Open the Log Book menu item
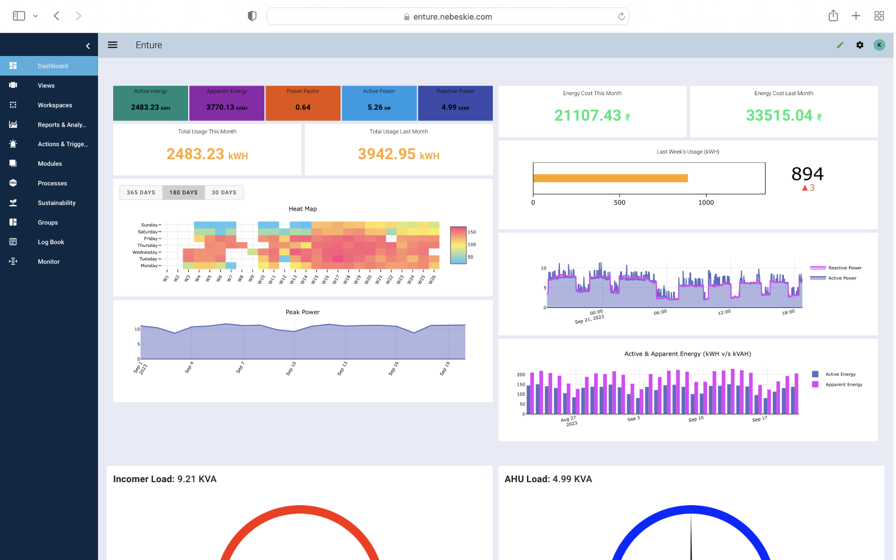Screen dimensions: 896x560 pyautogui.click(x=51, y=242)
